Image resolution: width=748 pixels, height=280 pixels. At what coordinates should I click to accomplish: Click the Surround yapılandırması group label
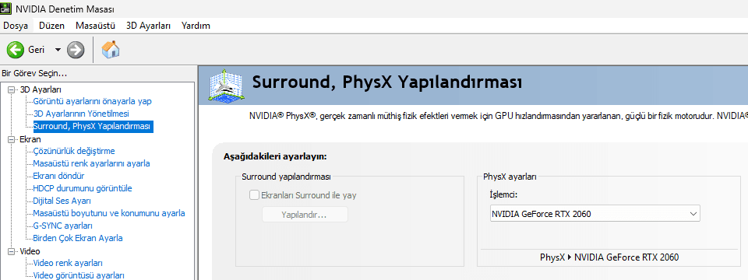point(286,177)
